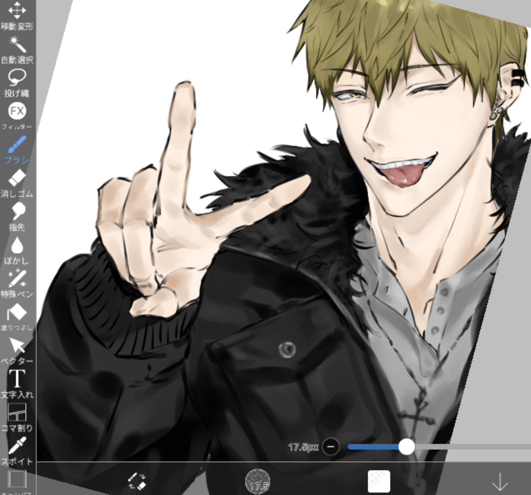
Task: Switch to the Eraser tool (消しゴム)
Action: tap(17, 183)
